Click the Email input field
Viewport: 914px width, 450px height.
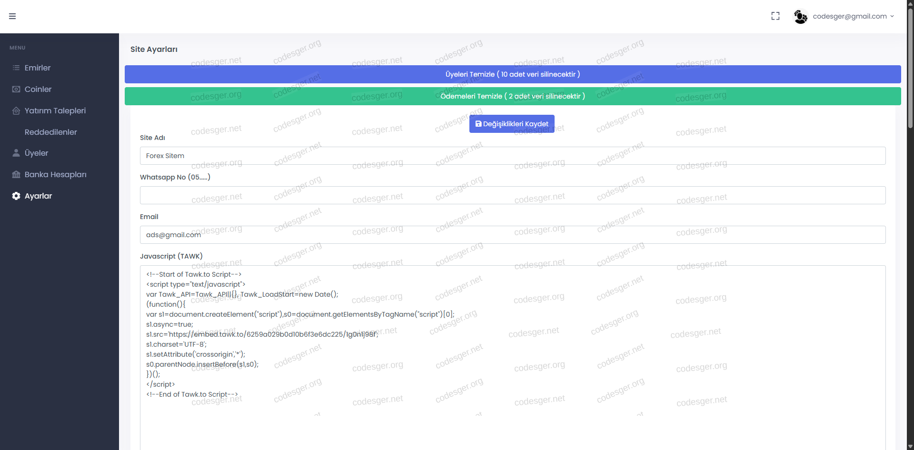coord(512,235)
